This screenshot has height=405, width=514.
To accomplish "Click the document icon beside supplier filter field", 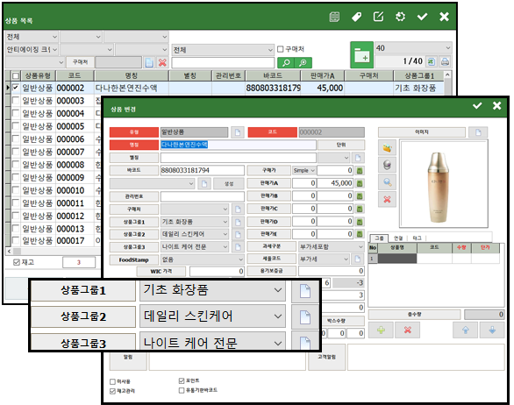I will click(x=149, y=62).
